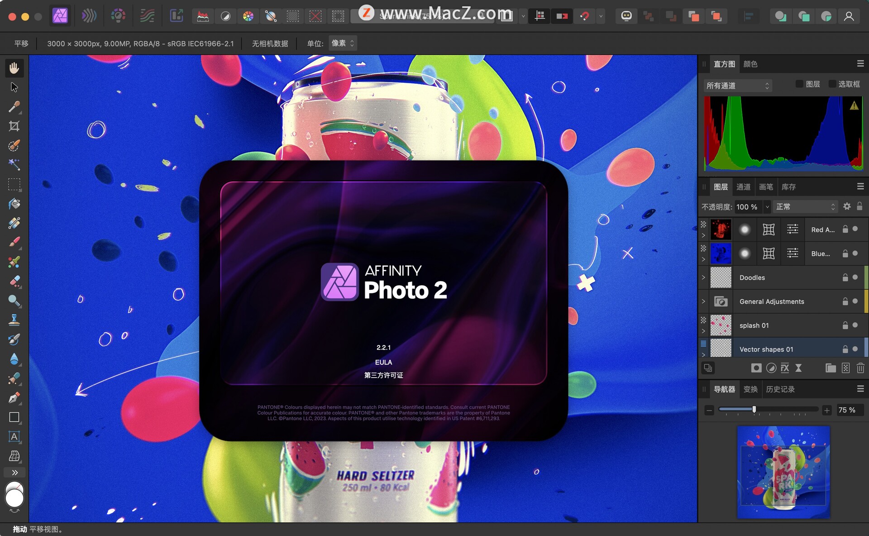Apply Auto Colours from toolbar
The width and height of the screenshot is (869, 536).
(248, 17)
